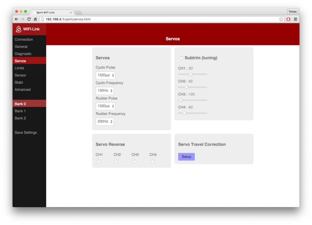Image resolution: width=312 pixels, height=225 pixels.
Task: Click Save Settings in the sidebar
Action: click(x=26, y=133)
